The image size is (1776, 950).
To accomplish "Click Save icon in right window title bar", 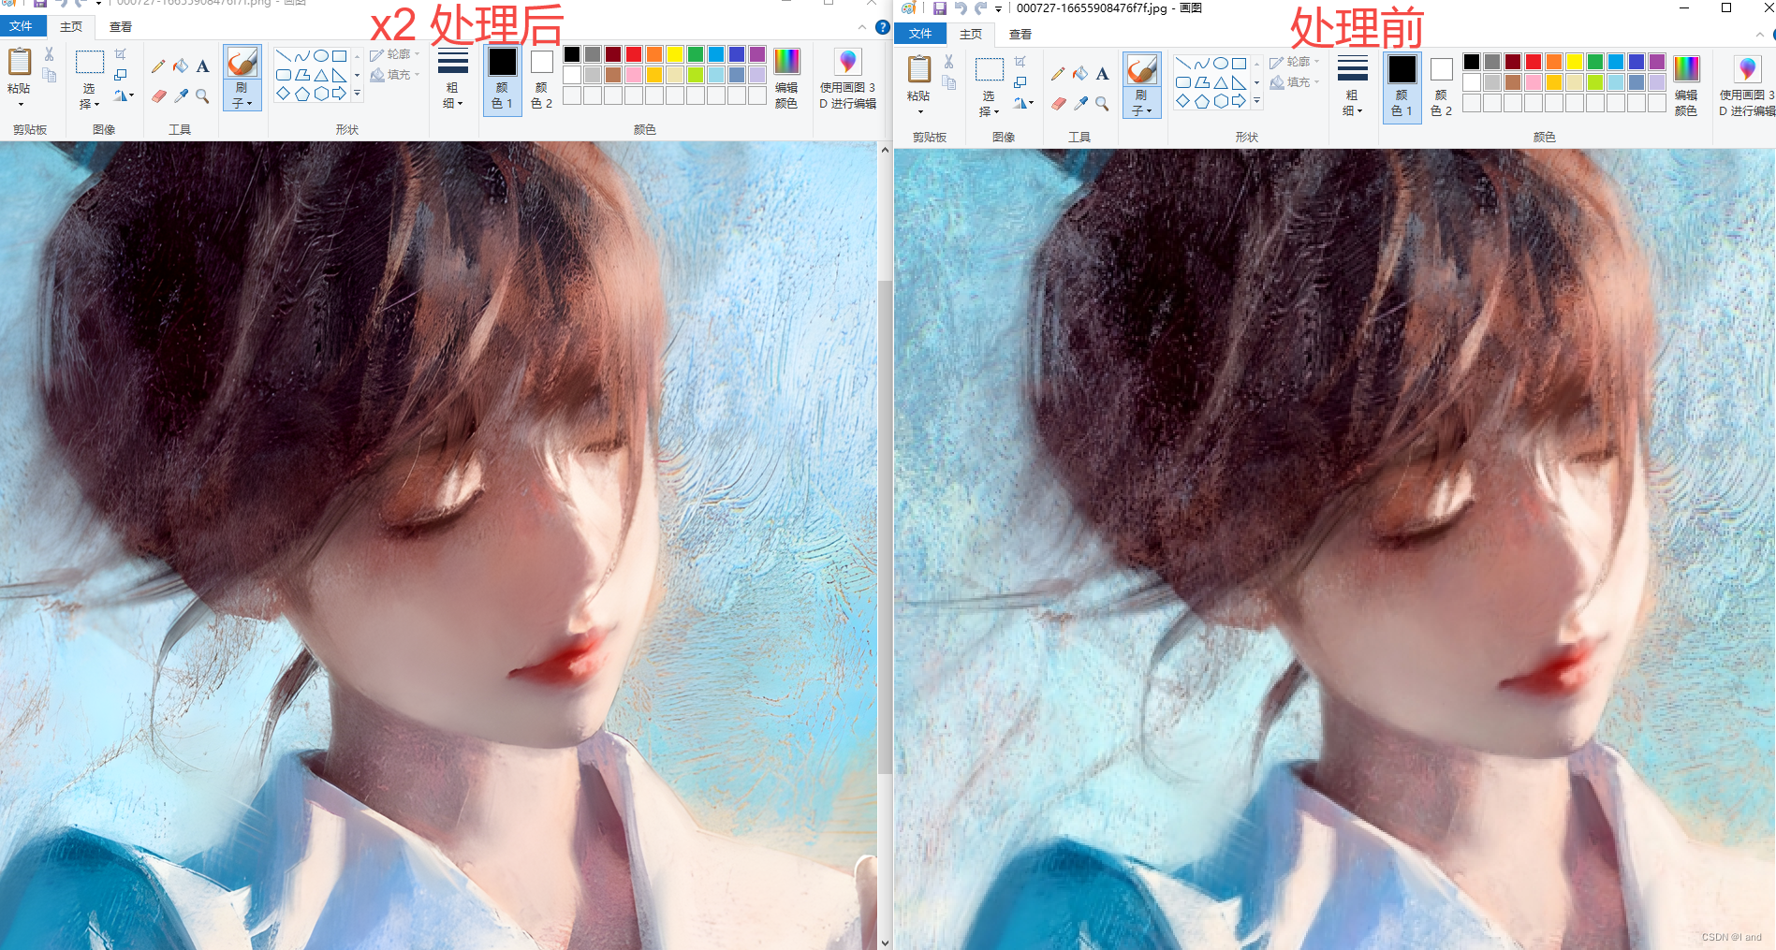I will 939,8.
